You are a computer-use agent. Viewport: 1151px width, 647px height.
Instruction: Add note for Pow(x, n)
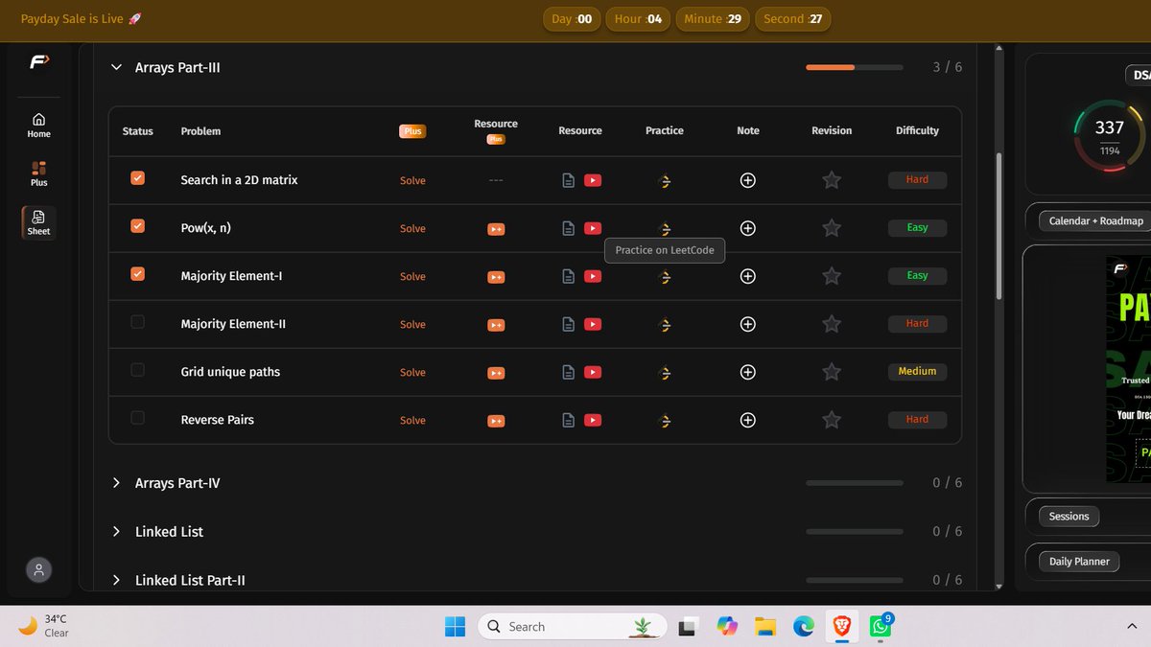748,228
